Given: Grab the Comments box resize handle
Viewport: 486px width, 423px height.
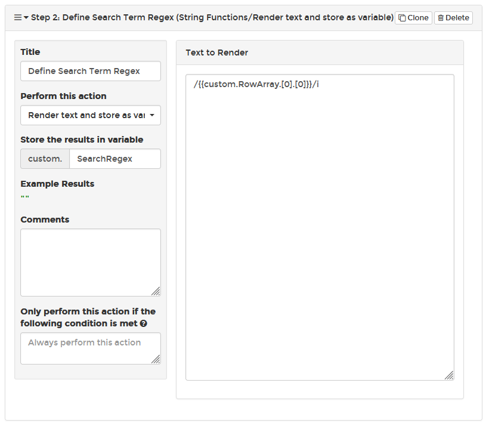Looking at the screenshot, I should (156, 291).
